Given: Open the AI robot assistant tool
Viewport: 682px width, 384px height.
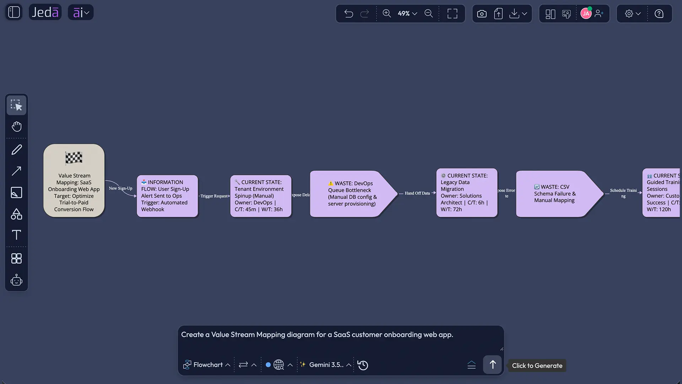Looking at the screenshot, I should (x=16, y=280).
